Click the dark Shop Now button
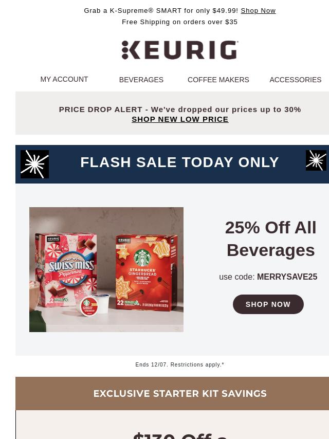The width and height of the screenshot is (329, 439). coord(268,304)
